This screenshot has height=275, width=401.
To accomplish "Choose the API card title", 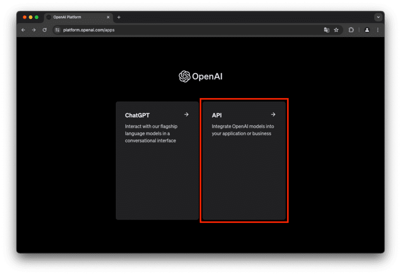I will coord(217,115).
